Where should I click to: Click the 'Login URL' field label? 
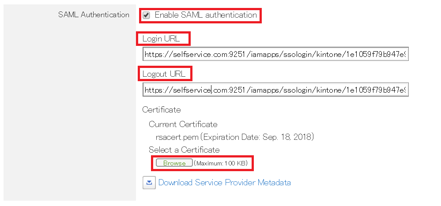[x=161, y=39]
